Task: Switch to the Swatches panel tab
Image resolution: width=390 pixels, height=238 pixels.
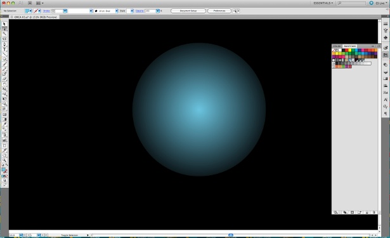Action: [349, 46]
